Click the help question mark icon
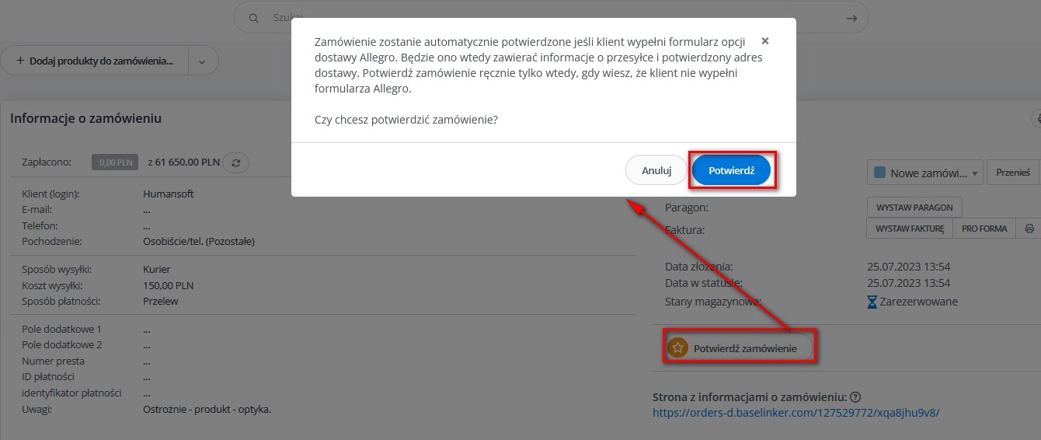 coord(856,397)
